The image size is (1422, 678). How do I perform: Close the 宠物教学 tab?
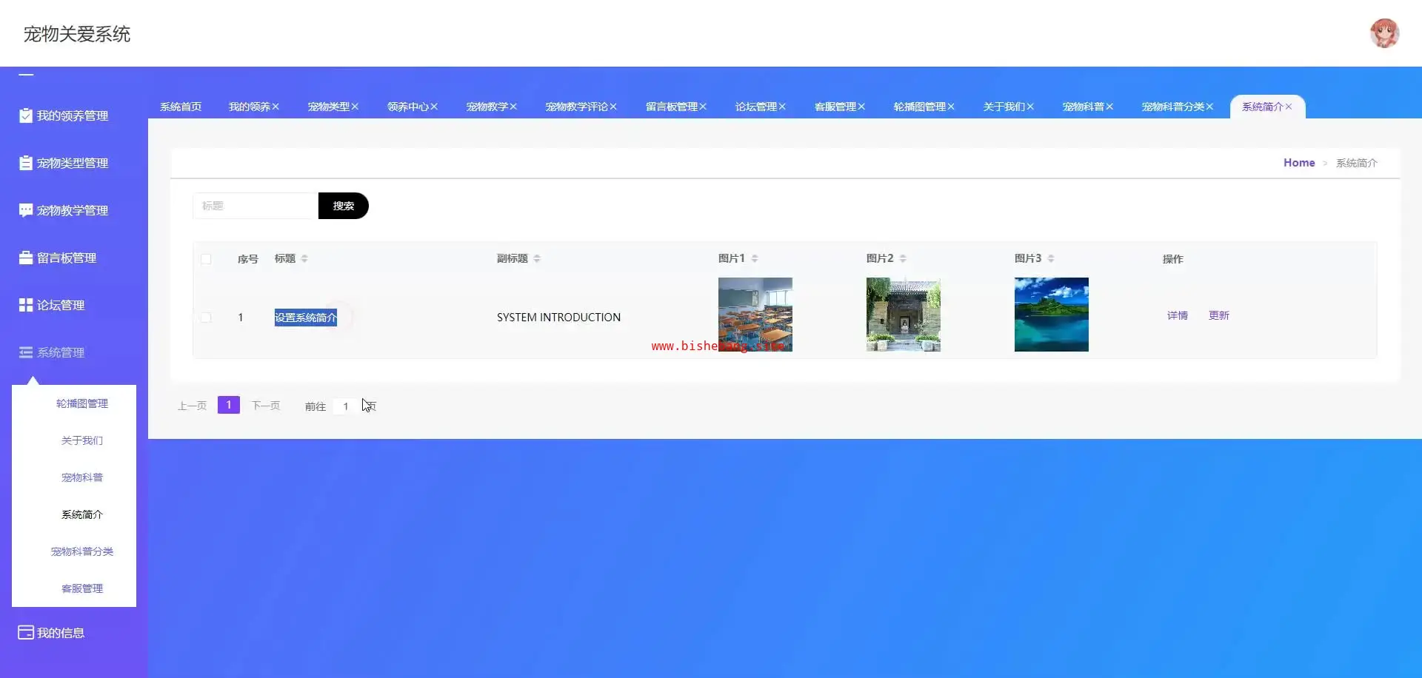(x=513, y=107)
